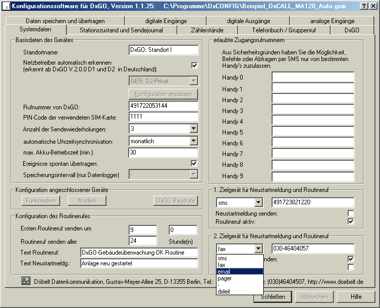380x308 pixels.
Task: Toggle the lower unchecked checkbox of 2. Zielgerät
Action: (x=351, y=267)
